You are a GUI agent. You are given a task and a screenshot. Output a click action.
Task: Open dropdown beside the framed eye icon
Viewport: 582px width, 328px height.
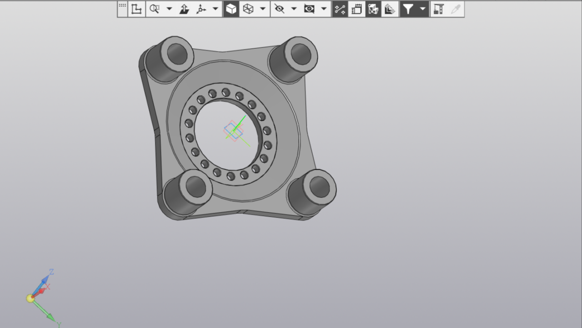click(324, 9)
